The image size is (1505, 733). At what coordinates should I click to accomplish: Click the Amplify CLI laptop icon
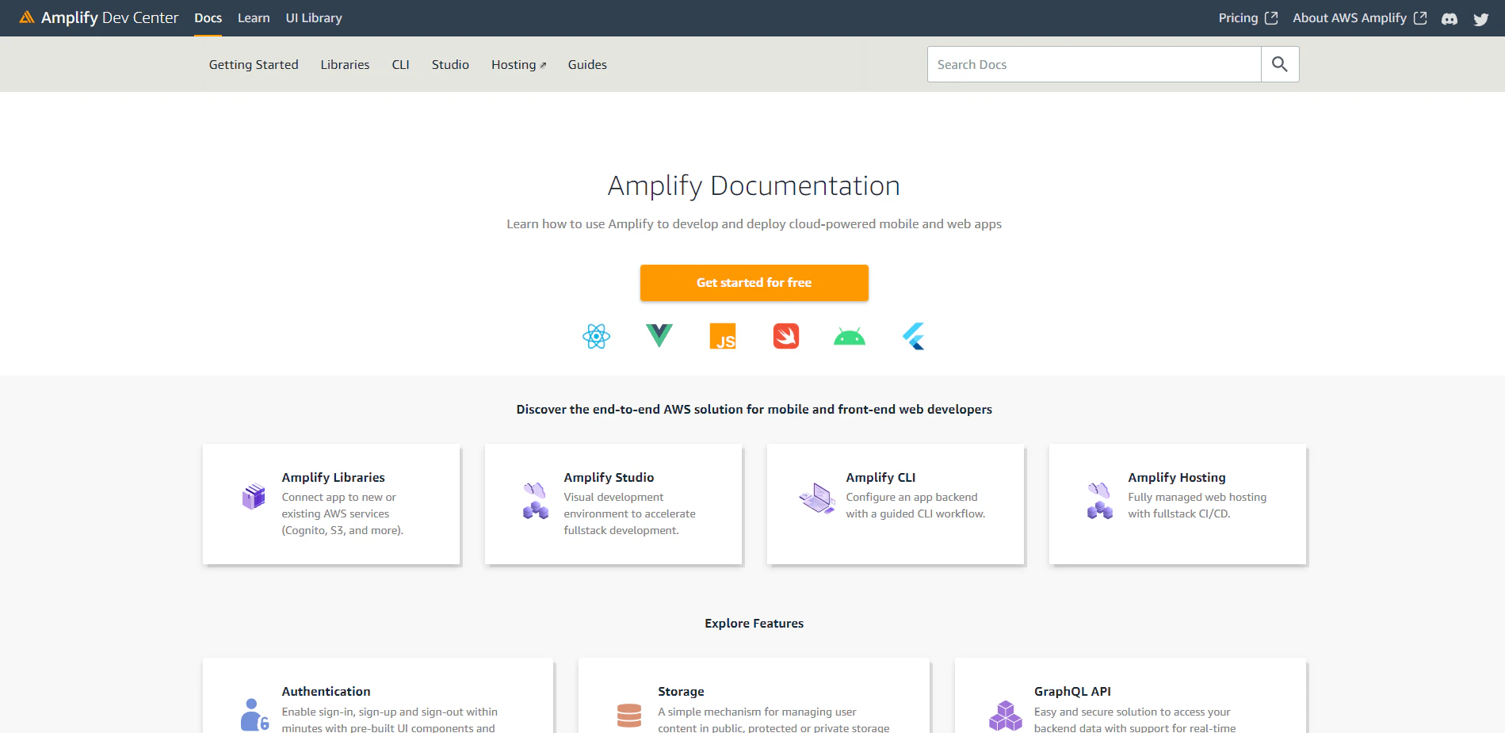coord(817,498)
